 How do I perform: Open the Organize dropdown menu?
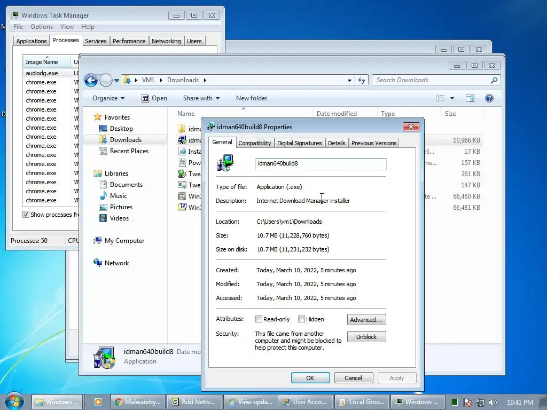(x=108, y=98)
